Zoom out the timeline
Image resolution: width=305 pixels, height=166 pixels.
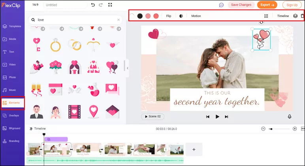point(263,129)
